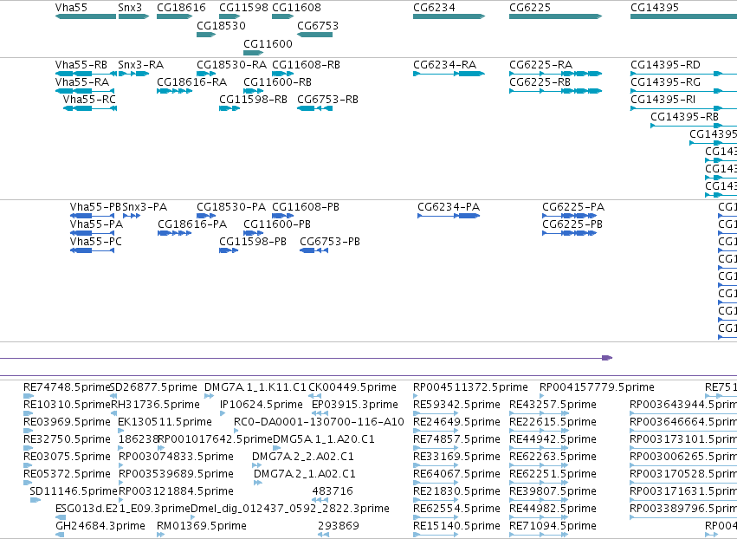Select the long purple arrow feature's arrowhead
This screenshot has width=737, height=539.
(607, 358)
